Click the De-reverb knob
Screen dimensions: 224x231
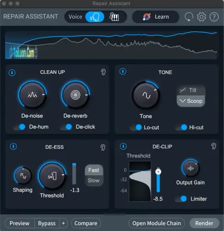click(x=75, y=95)
